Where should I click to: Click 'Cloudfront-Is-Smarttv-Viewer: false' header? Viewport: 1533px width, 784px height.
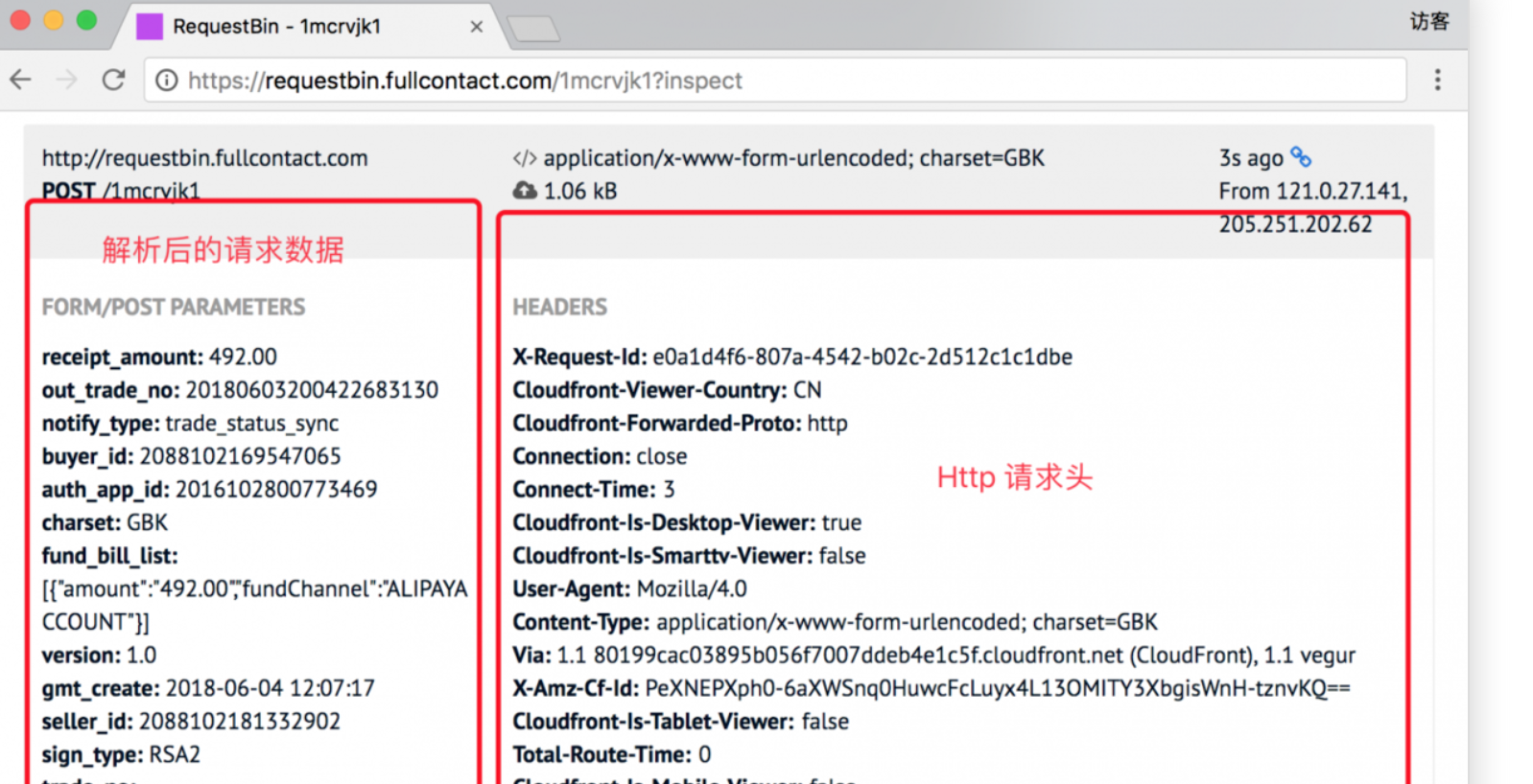(689, 556)
